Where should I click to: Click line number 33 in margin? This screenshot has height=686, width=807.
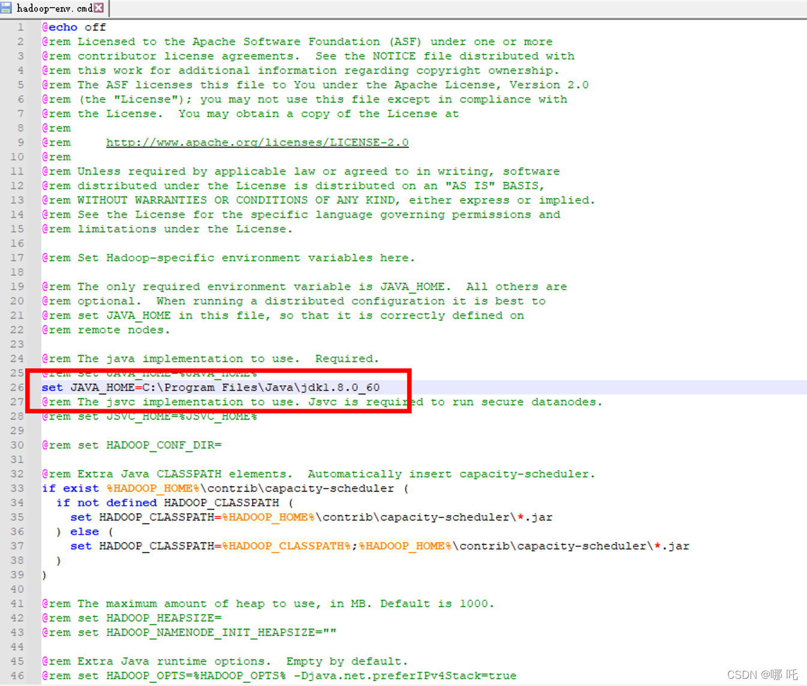coord(17,488)
